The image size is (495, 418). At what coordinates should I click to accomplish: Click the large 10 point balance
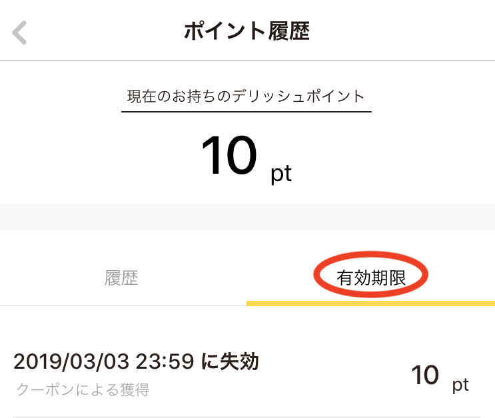coord(229,155)
